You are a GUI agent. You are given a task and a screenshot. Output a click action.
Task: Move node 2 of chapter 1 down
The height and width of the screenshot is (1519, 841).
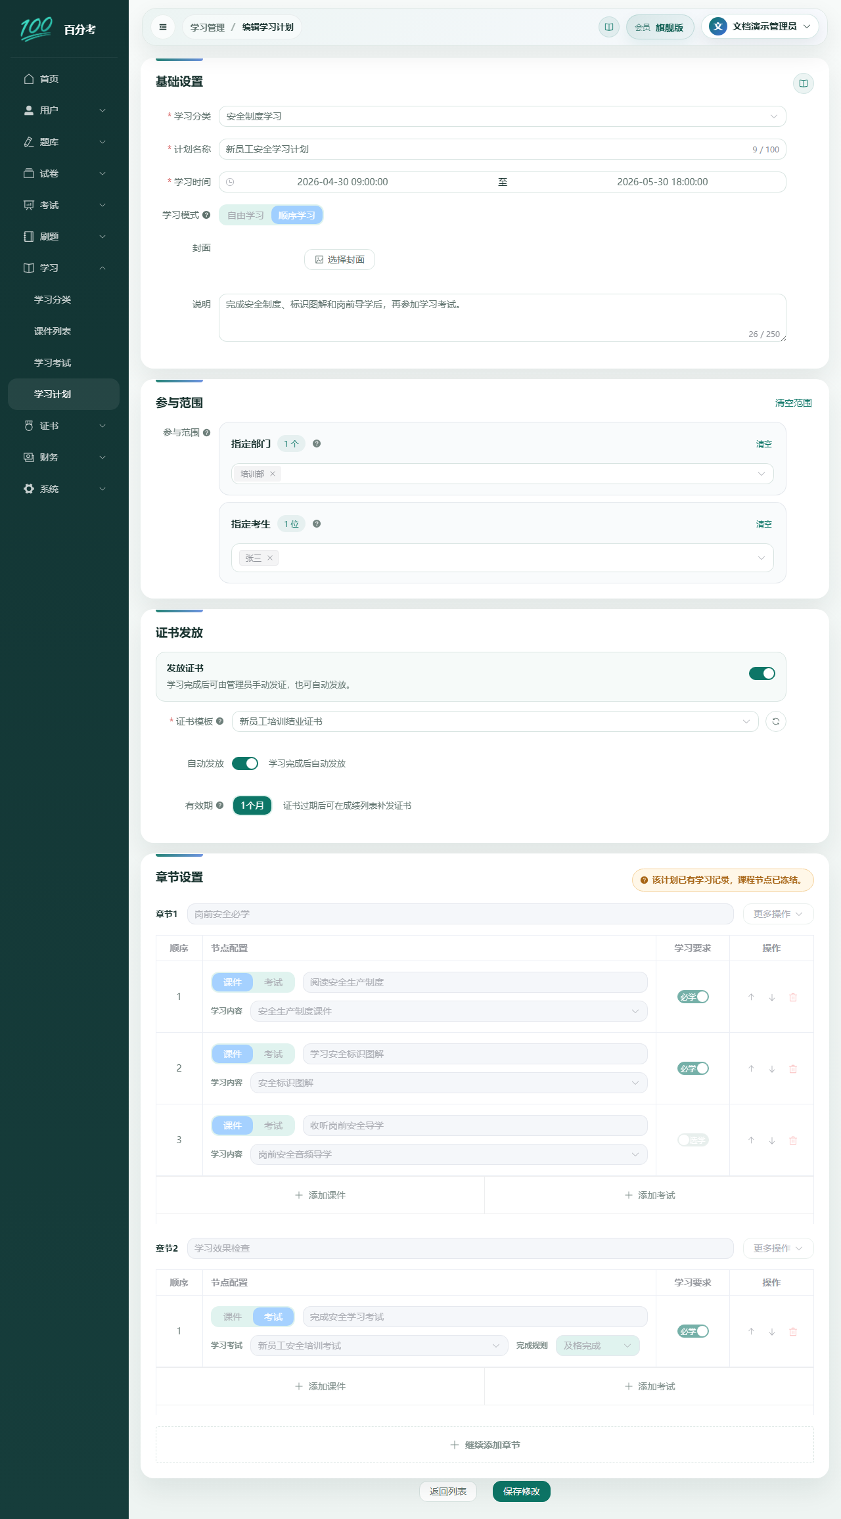click(x=772, y=1068)
